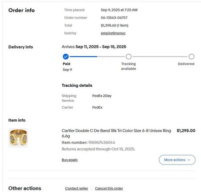Open the Cartier ring thumbnail image
Image resolution: width=201 pixels, height=192 pixels.
tap(18, 138)
